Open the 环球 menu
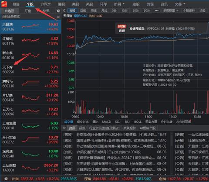Screen dimensions: 209x182 104,4
